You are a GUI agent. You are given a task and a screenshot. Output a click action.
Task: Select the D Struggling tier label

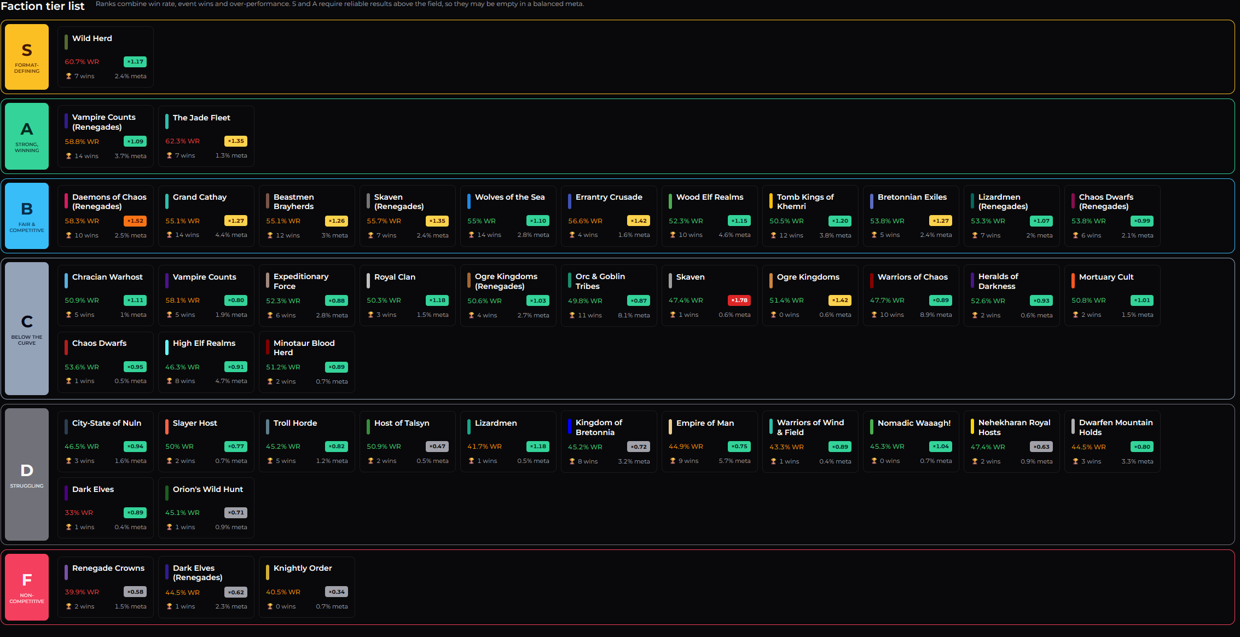pyautogui.click(x=27, y=474)
